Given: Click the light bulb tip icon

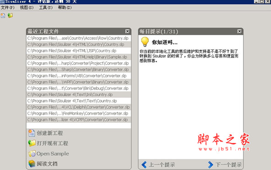Looking at the screenshot, I should point(145,42).
